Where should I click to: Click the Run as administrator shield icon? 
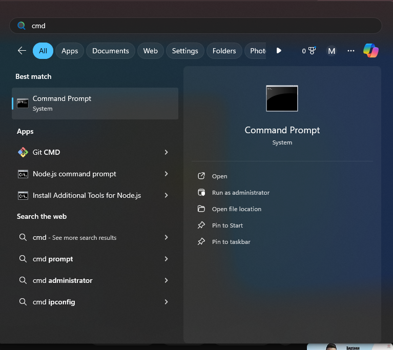pos(201,192)
